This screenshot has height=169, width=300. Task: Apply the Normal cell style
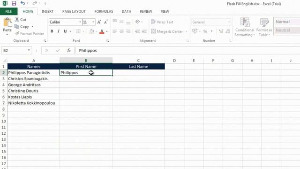[x=287, y=22]
